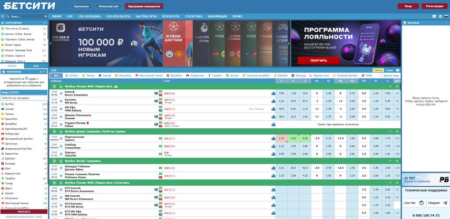450x219 pixels.
Task: Add Шаньдун Тайшань – Далянь Ифан to favorites
Action: point(61,168)
